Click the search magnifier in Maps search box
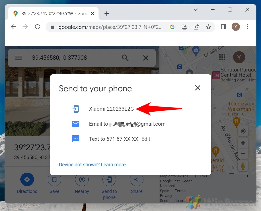Image resolution: width=261 pixels, height=211 pixels. (125, 58)
